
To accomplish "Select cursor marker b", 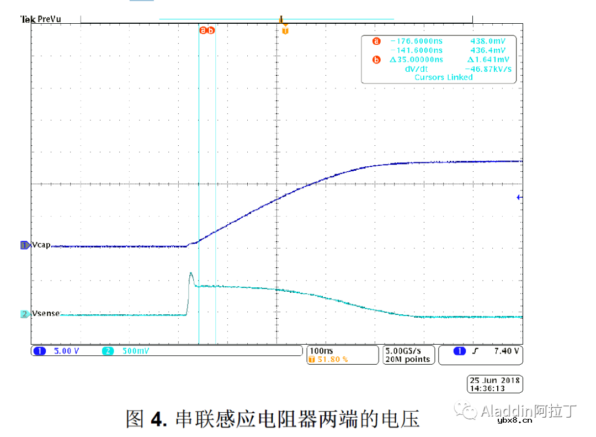I will [210, 31].
